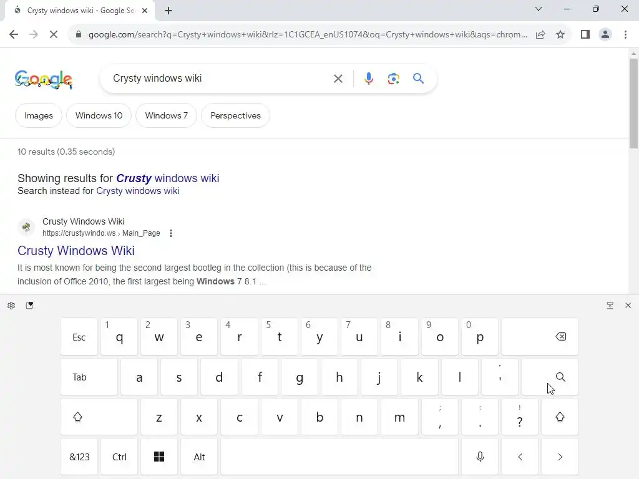Bookmark this page with the star icon

coord(560,35)
